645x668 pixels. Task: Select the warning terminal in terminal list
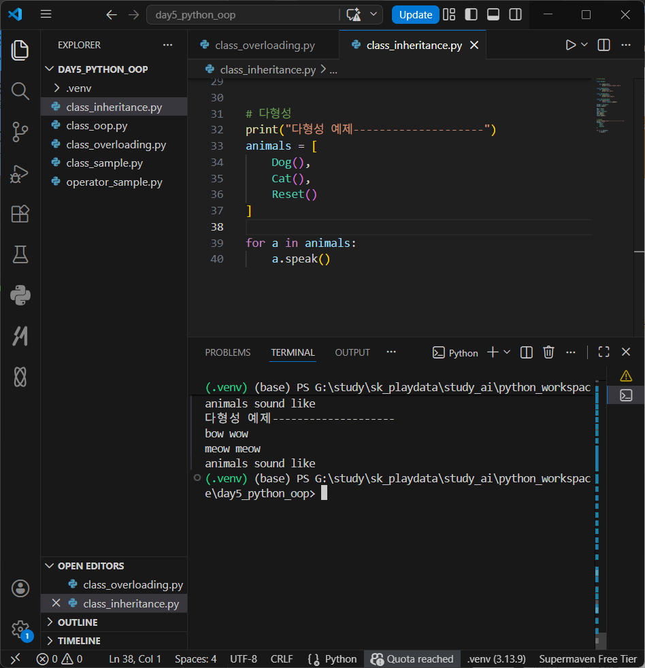click(x=626, y=375)
